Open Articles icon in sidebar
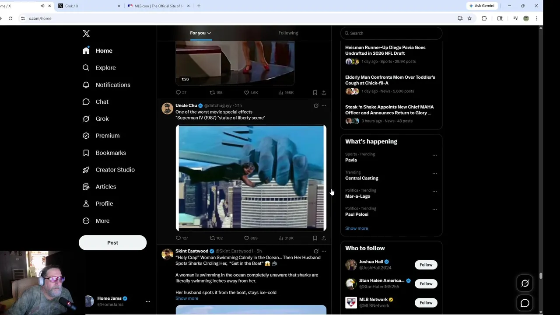The image size is (560, 315). (86, 187)
